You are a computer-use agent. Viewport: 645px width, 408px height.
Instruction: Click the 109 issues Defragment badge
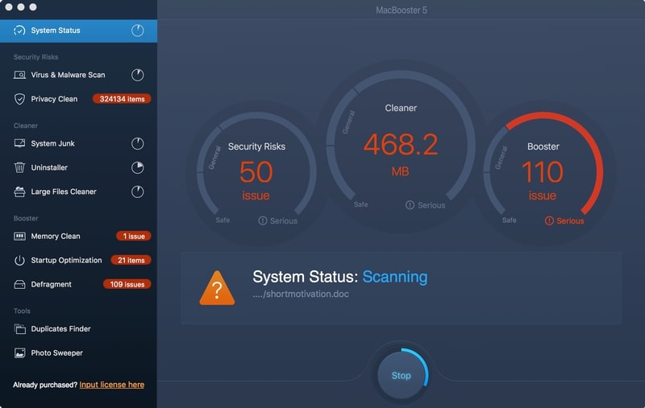(x=127, y=285)
